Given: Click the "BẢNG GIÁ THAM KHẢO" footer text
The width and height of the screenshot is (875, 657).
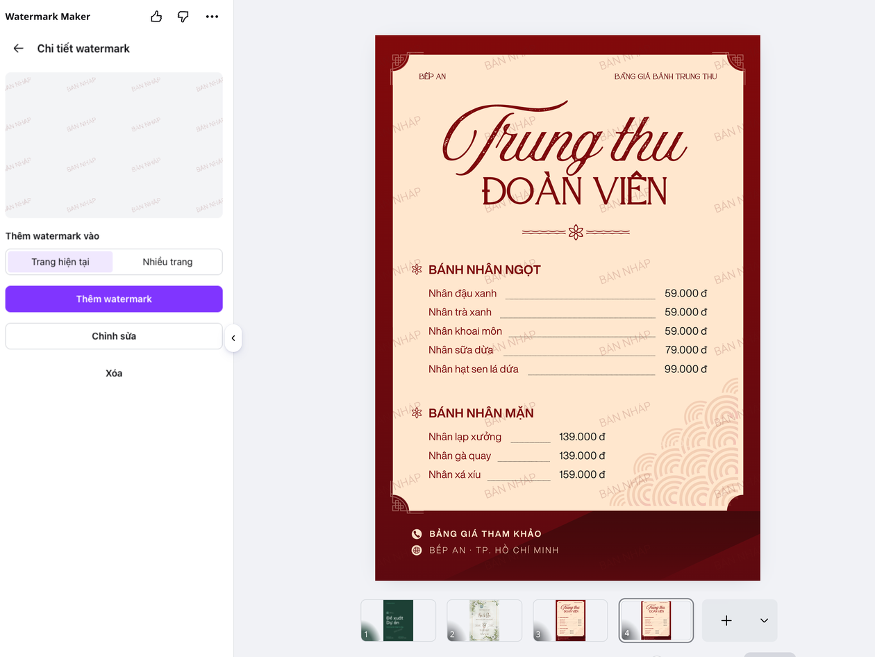Looking at the screenshot, I should coord(485,534).
